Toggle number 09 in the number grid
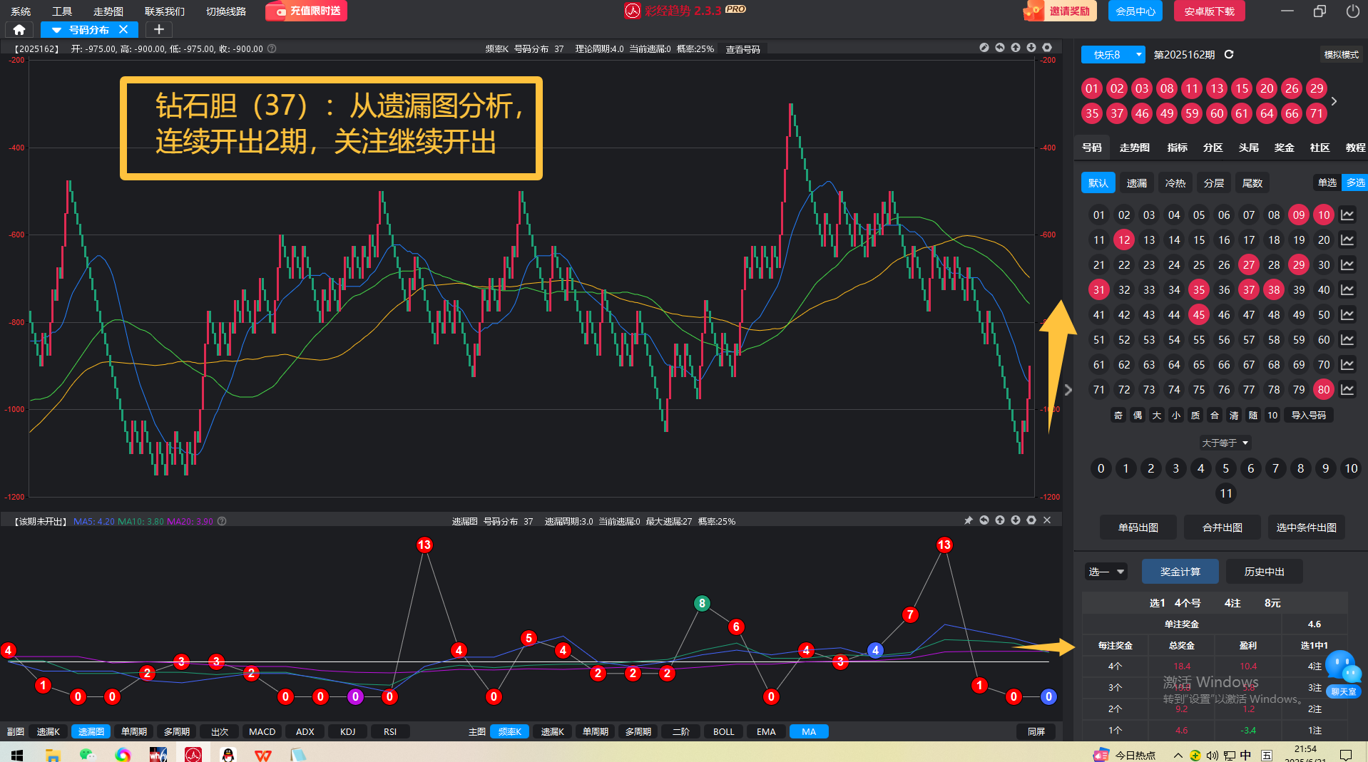The image size is (1368, 762). click(x=1299, y=215)
